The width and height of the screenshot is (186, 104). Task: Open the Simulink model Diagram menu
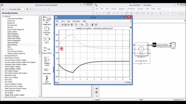[122, 9]
